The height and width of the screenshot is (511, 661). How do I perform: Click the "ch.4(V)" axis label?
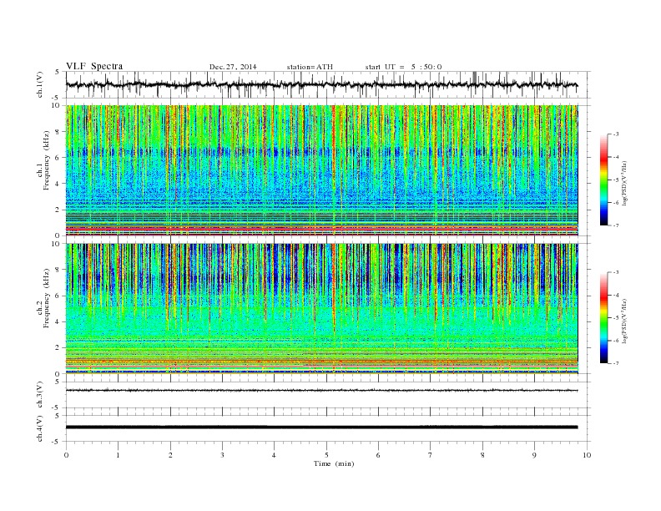coord(39,428)
